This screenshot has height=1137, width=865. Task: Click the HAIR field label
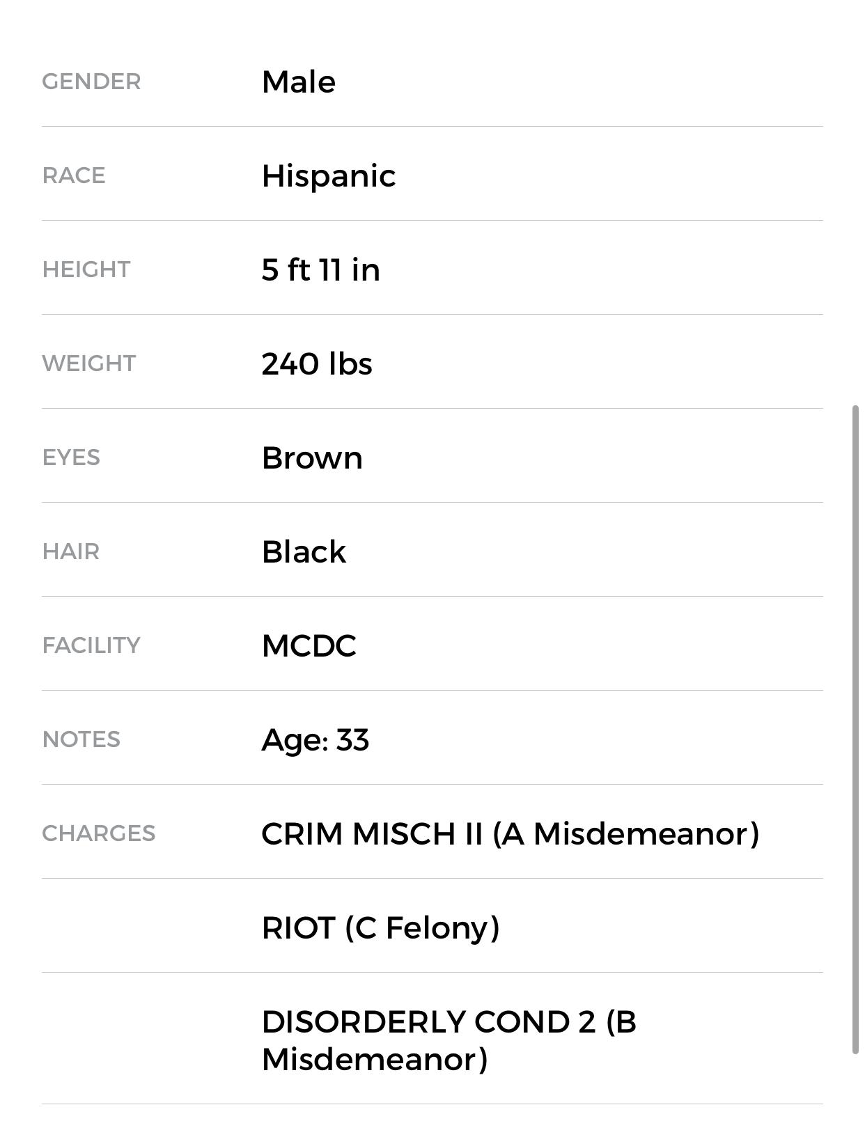point(71,551)
